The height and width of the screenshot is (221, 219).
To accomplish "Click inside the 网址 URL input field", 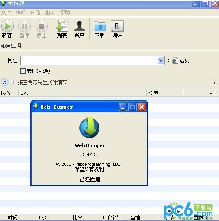I will click(89, 60).
